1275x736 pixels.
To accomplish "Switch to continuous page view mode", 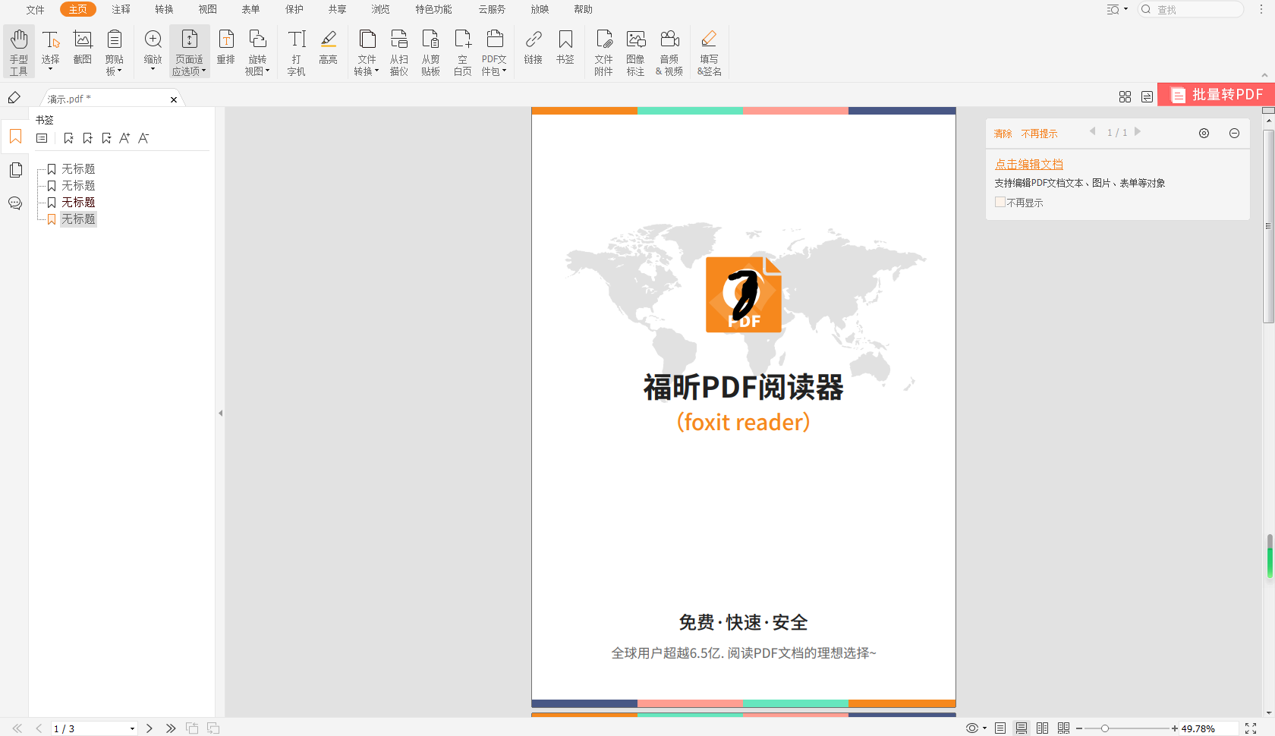I will click(x=1022, y=728).
